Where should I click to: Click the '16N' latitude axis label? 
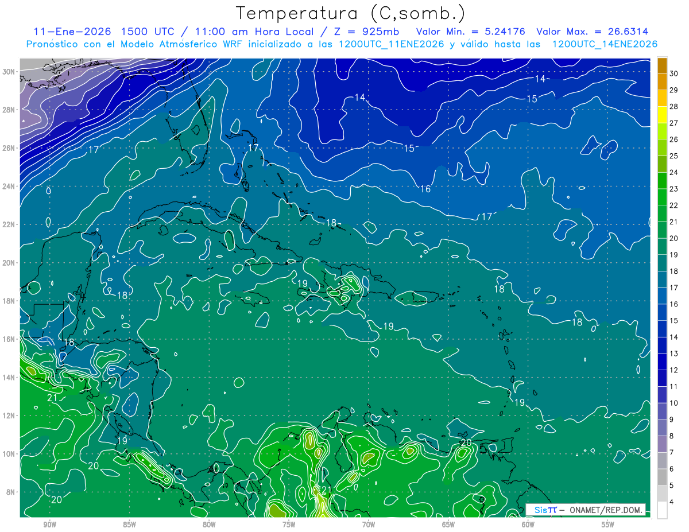[x=9, y=339]
